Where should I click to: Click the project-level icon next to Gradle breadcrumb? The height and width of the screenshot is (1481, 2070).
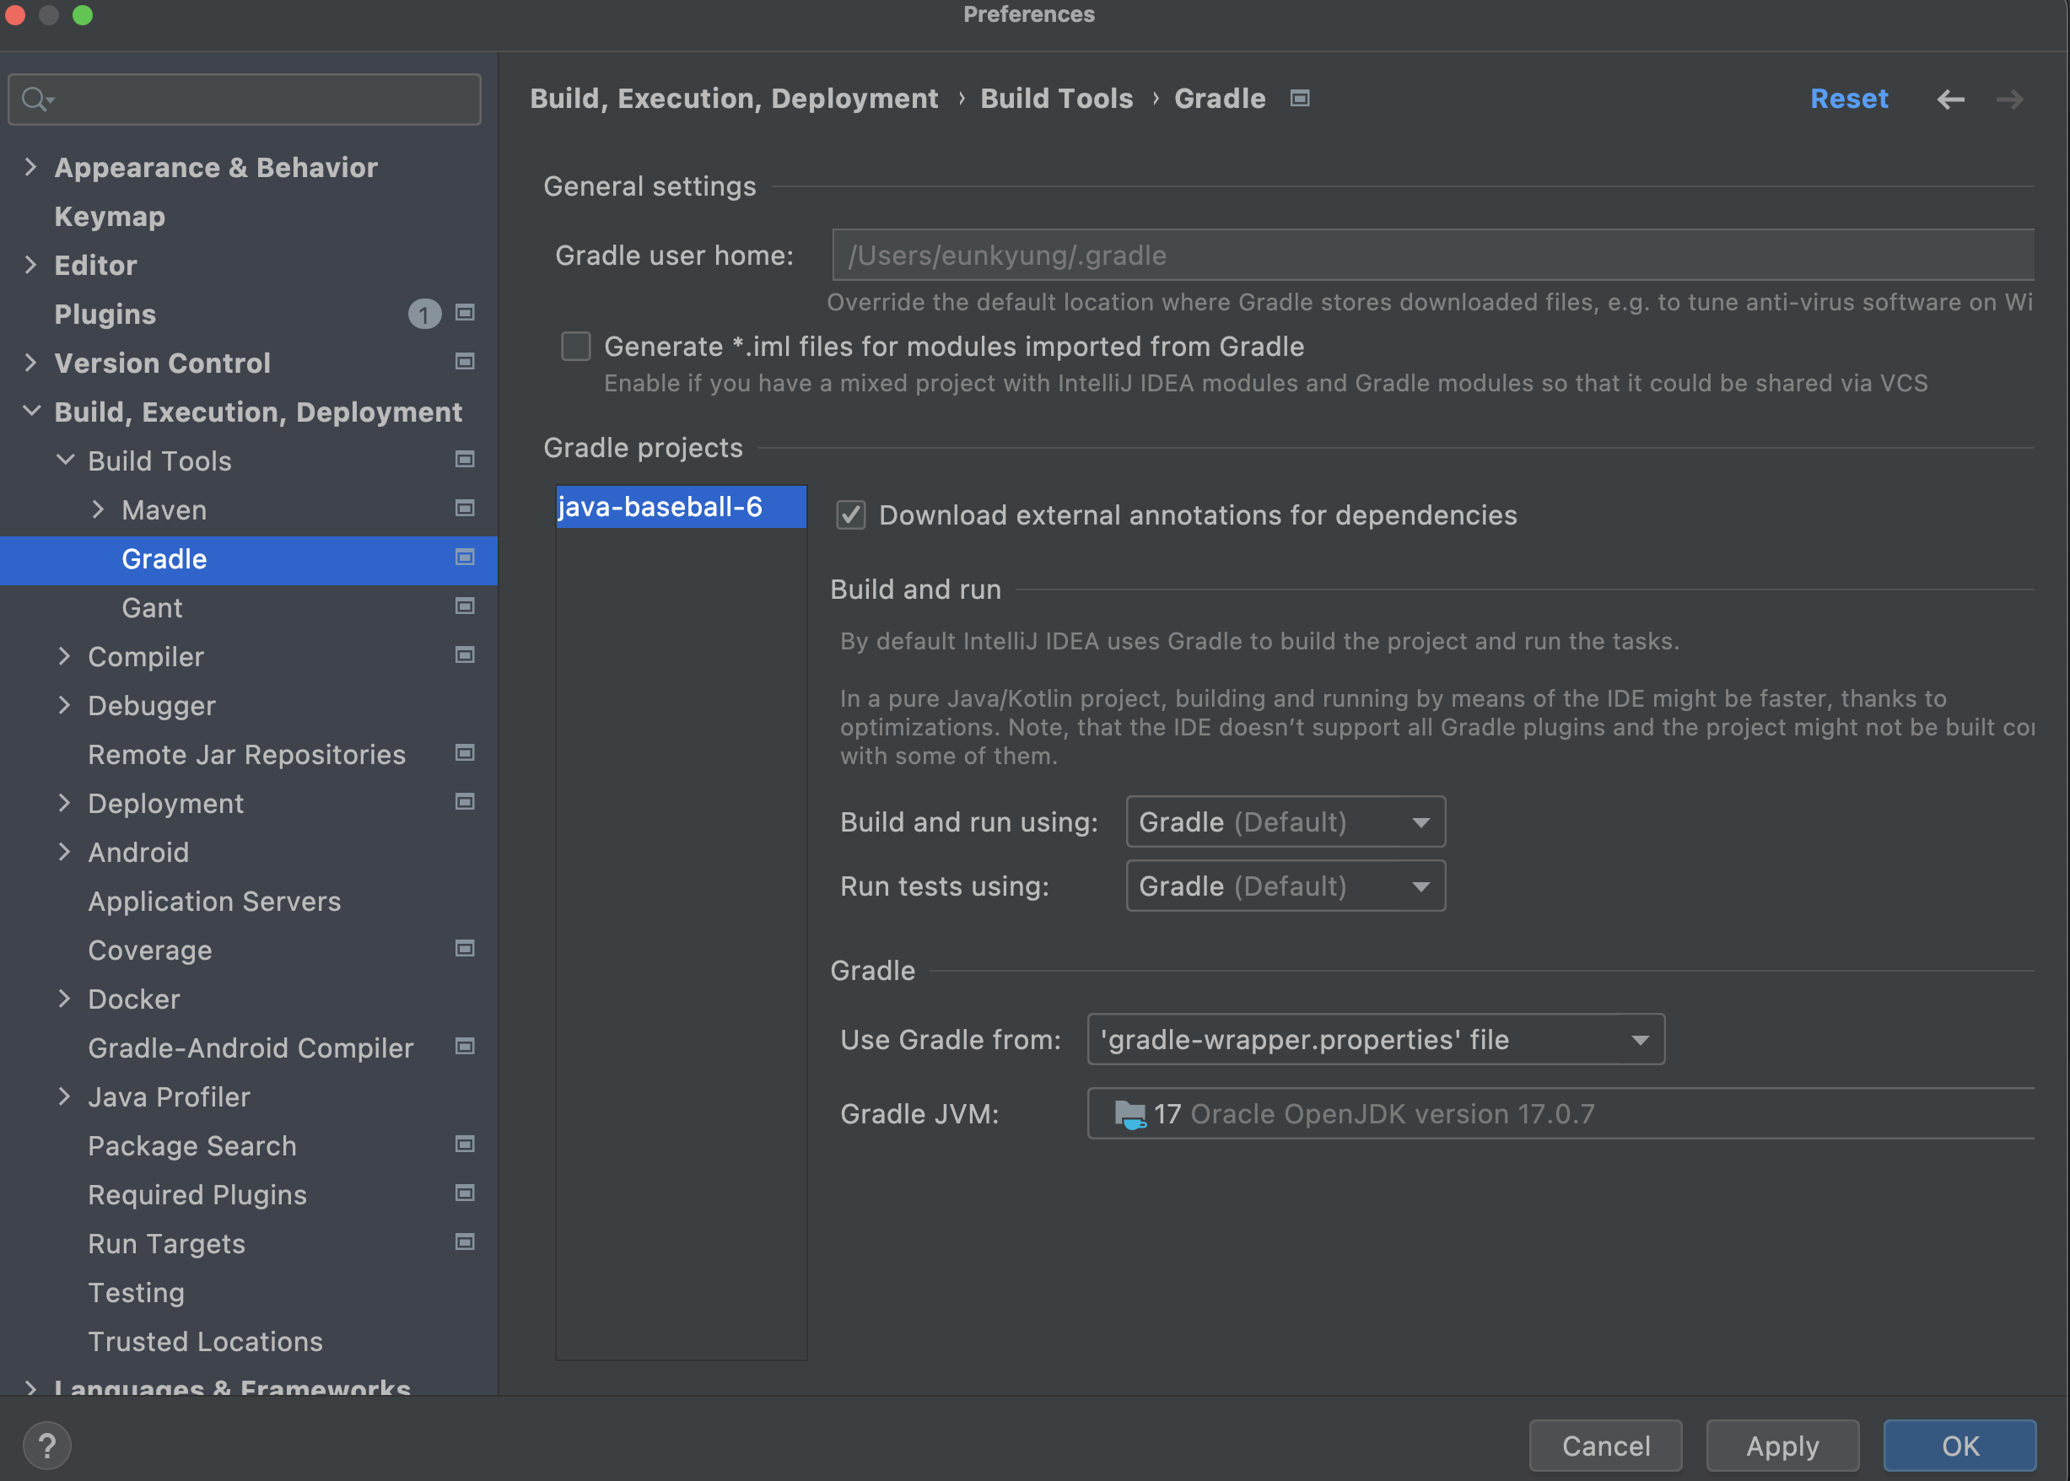pyautogui.click(x=1300, y=98)
